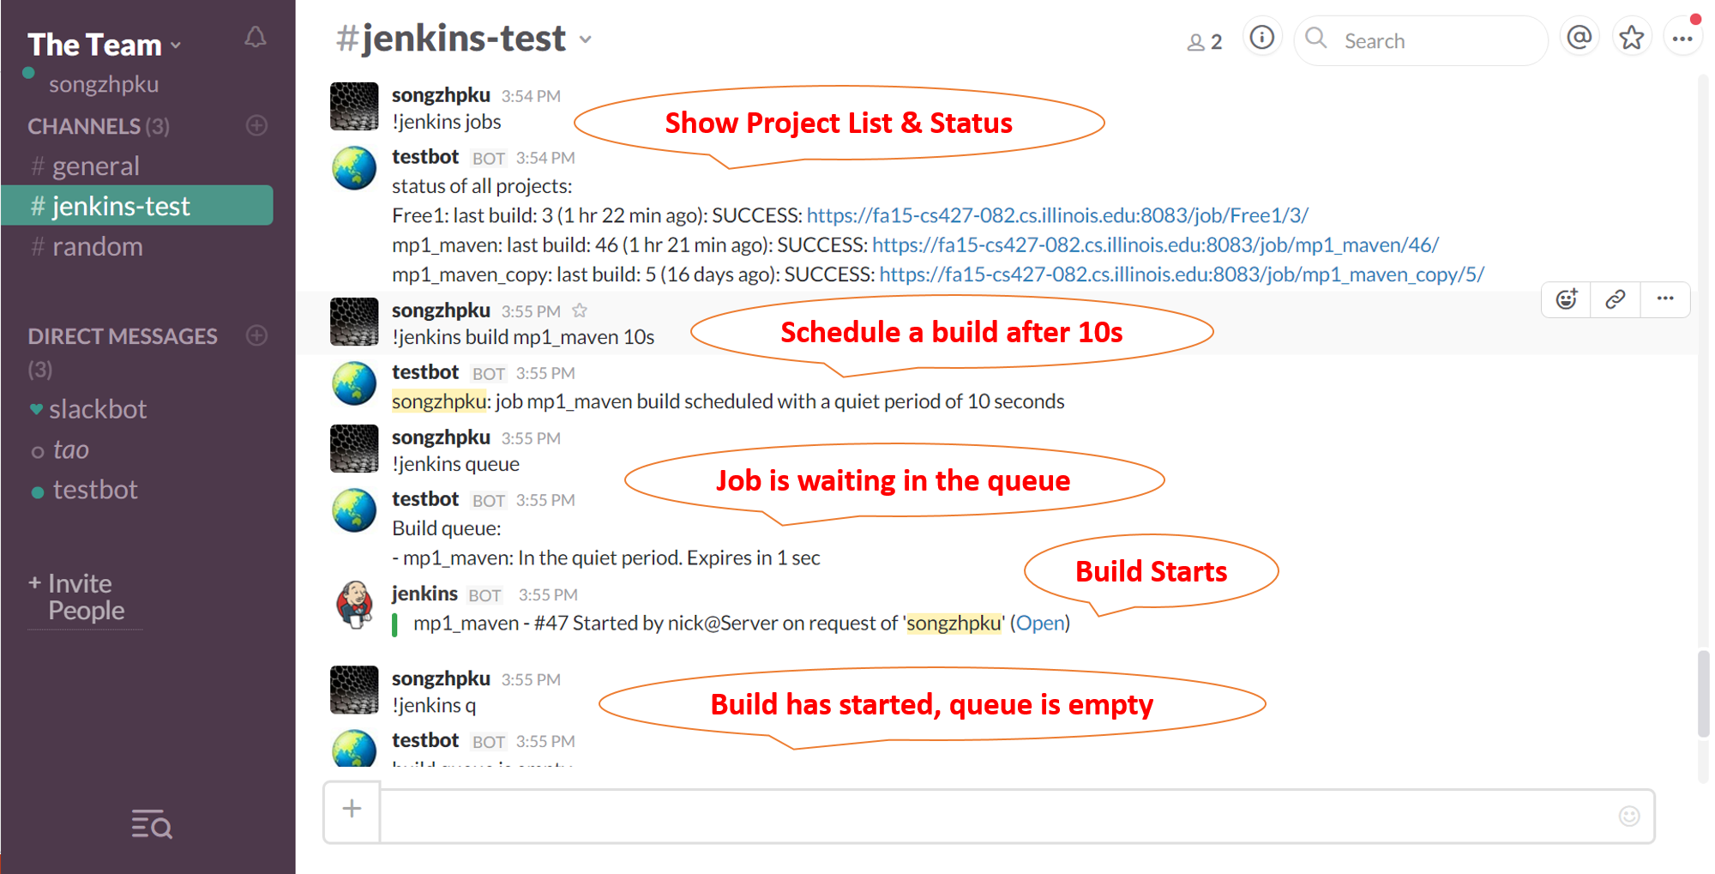1715x874 pixels.
Task: Open the Free1/3 build URL
Action: coord(1057,215)
